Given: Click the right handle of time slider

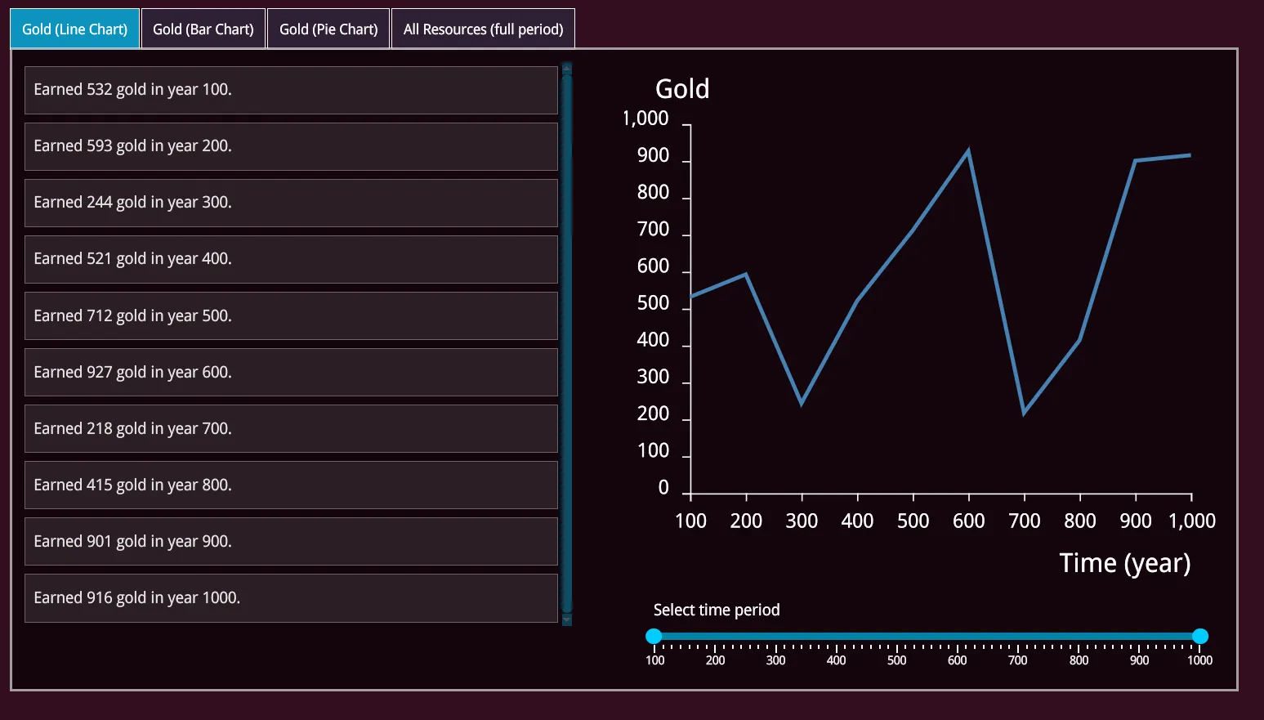Looking at the screenshot, I should click(1199, 636).
